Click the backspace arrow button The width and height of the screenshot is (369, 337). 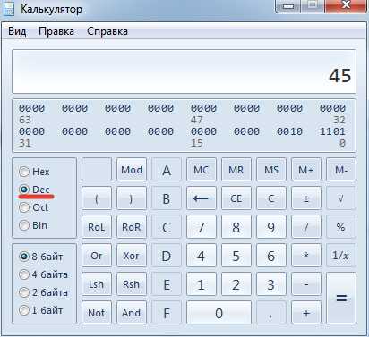tap(202, 198)
